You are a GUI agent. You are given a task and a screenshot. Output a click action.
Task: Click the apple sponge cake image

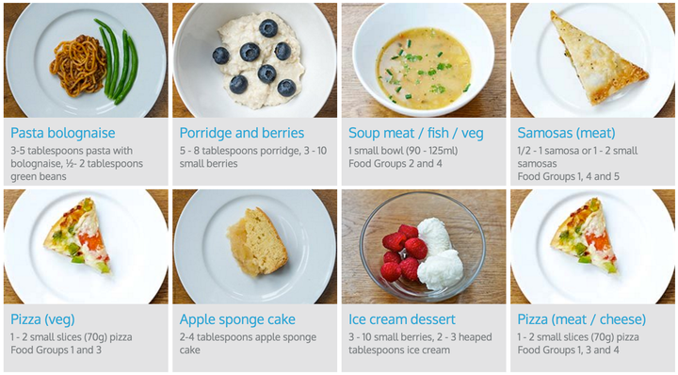click(x=254, y=247)
